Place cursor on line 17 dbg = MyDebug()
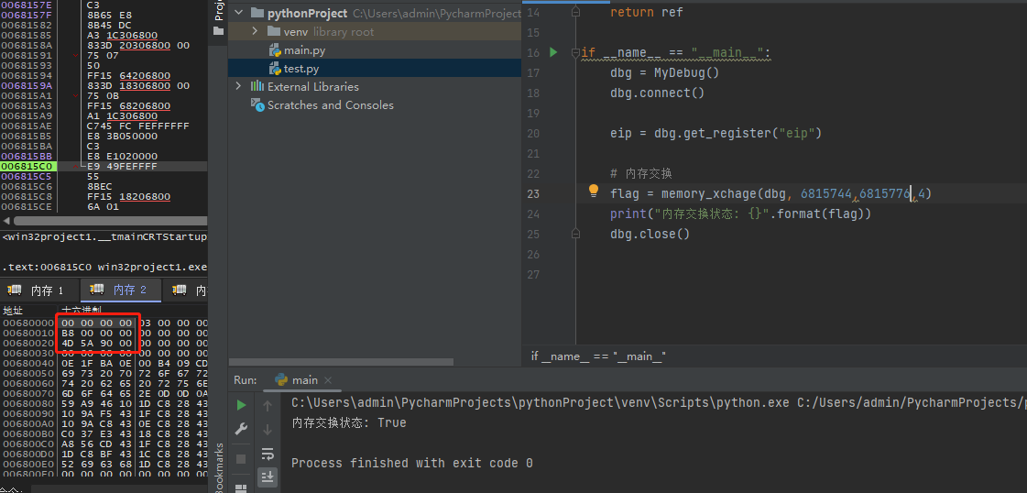 point(665,72)
